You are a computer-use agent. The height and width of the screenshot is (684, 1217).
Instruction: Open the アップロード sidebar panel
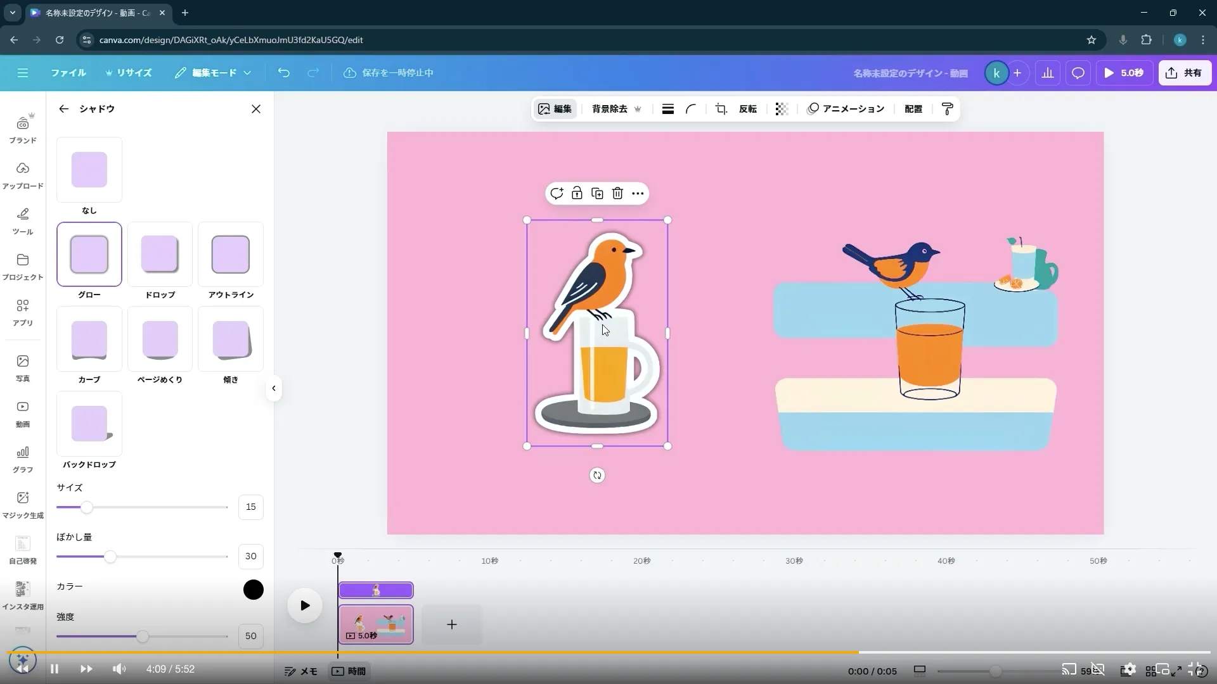(x=23, y=174)
